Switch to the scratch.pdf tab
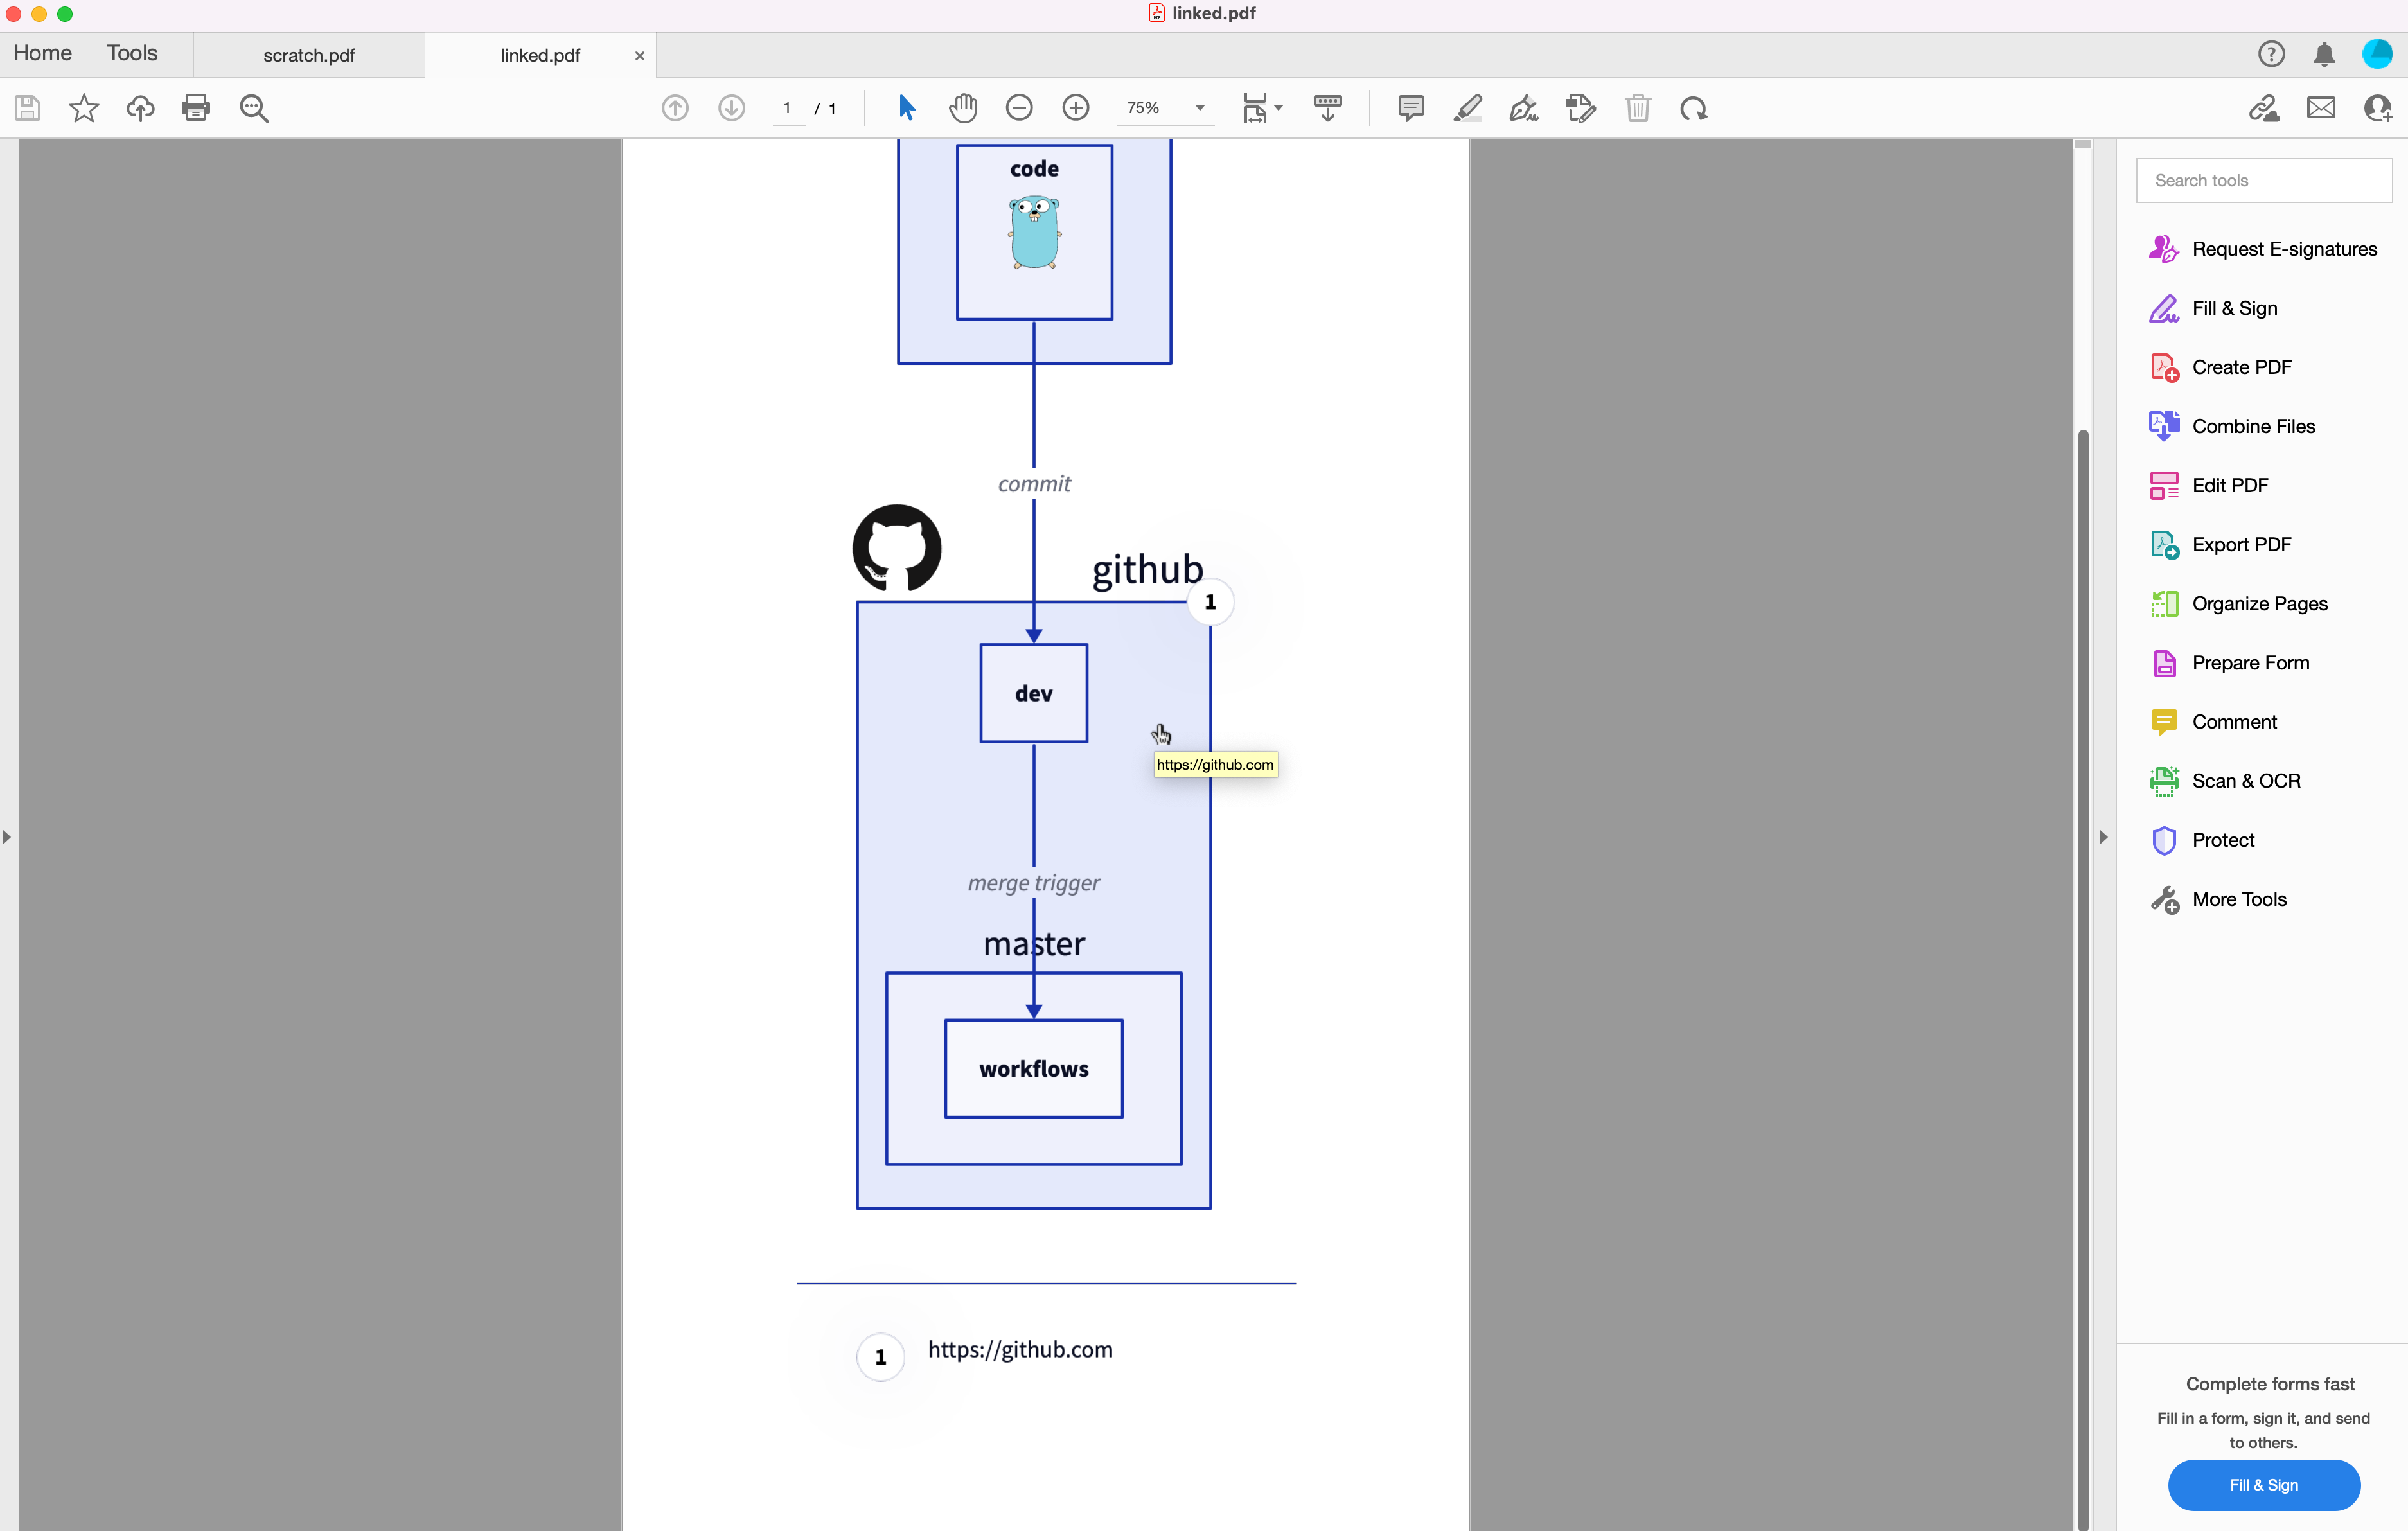The width and height of the screenshot is (2408, 1531). pyautogui.click(x=309, y=56)
